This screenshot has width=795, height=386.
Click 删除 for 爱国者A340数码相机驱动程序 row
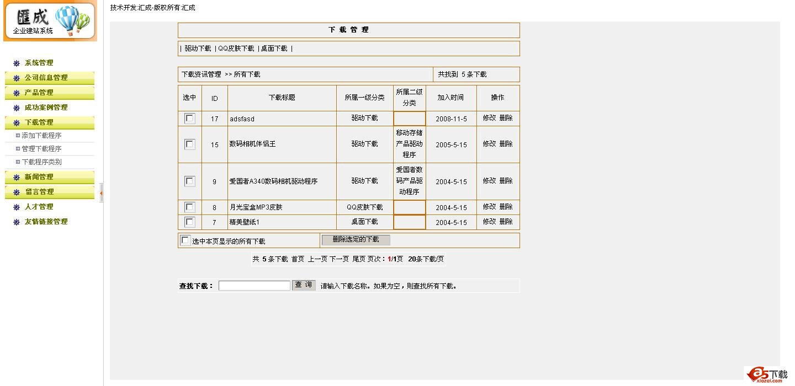click(506, 181)
